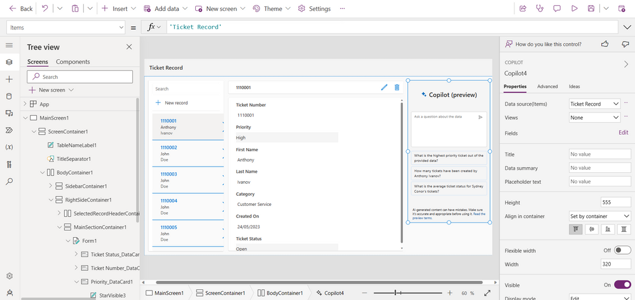Select TitleSeparator1 in the tree

pyautogui.click(x=73, y=159)
